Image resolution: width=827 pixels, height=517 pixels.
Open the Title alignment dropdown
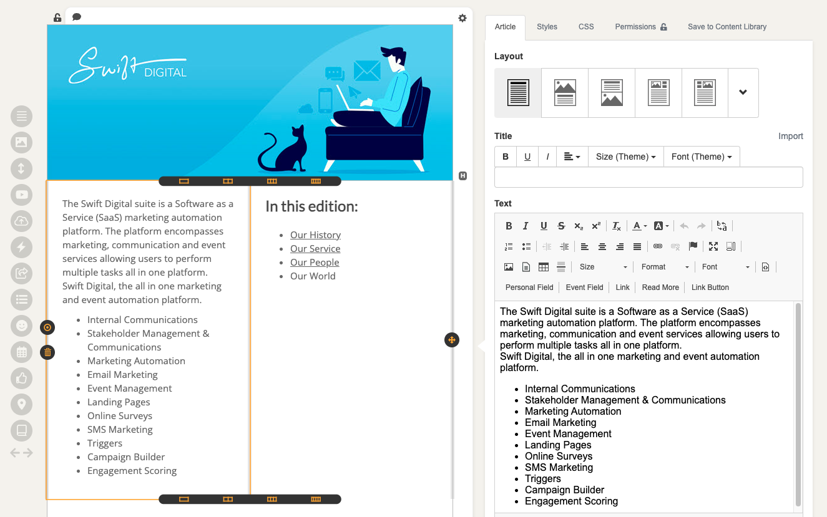(572, 157)
